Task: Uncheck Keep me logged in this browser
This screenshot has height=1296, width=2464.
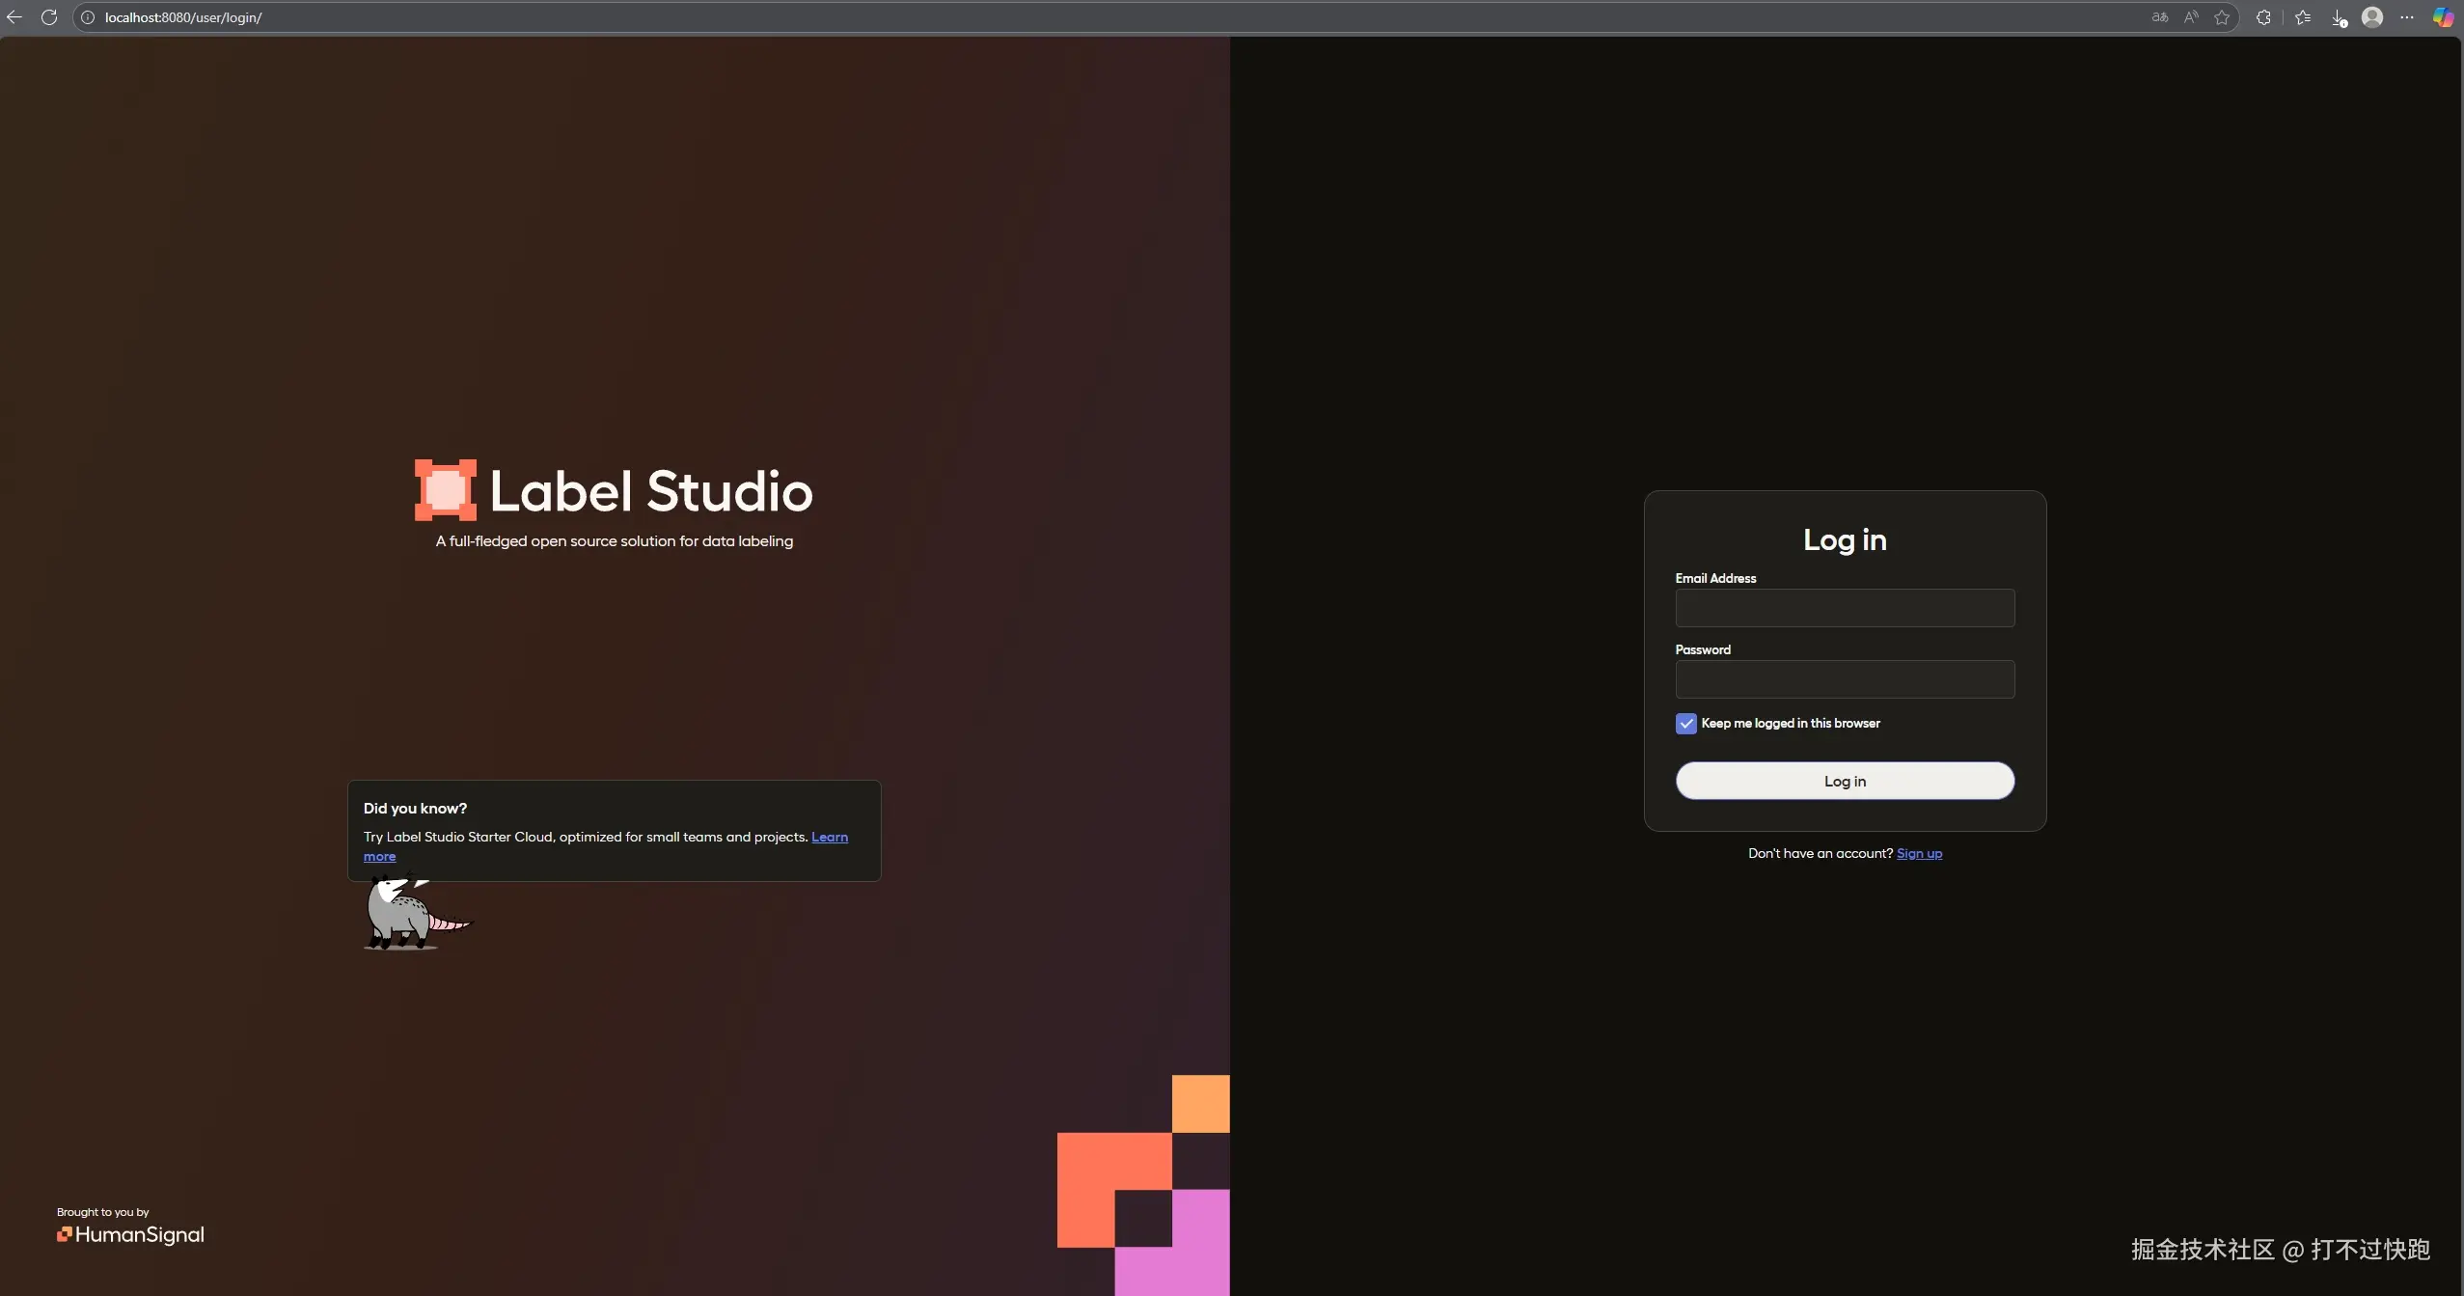Action: [1685, 724]
